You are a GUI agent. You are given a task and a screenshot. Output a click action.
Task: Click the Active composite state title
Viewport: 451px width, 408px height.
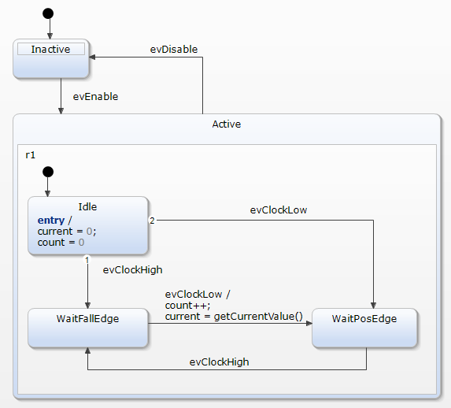tap(227, 124)
